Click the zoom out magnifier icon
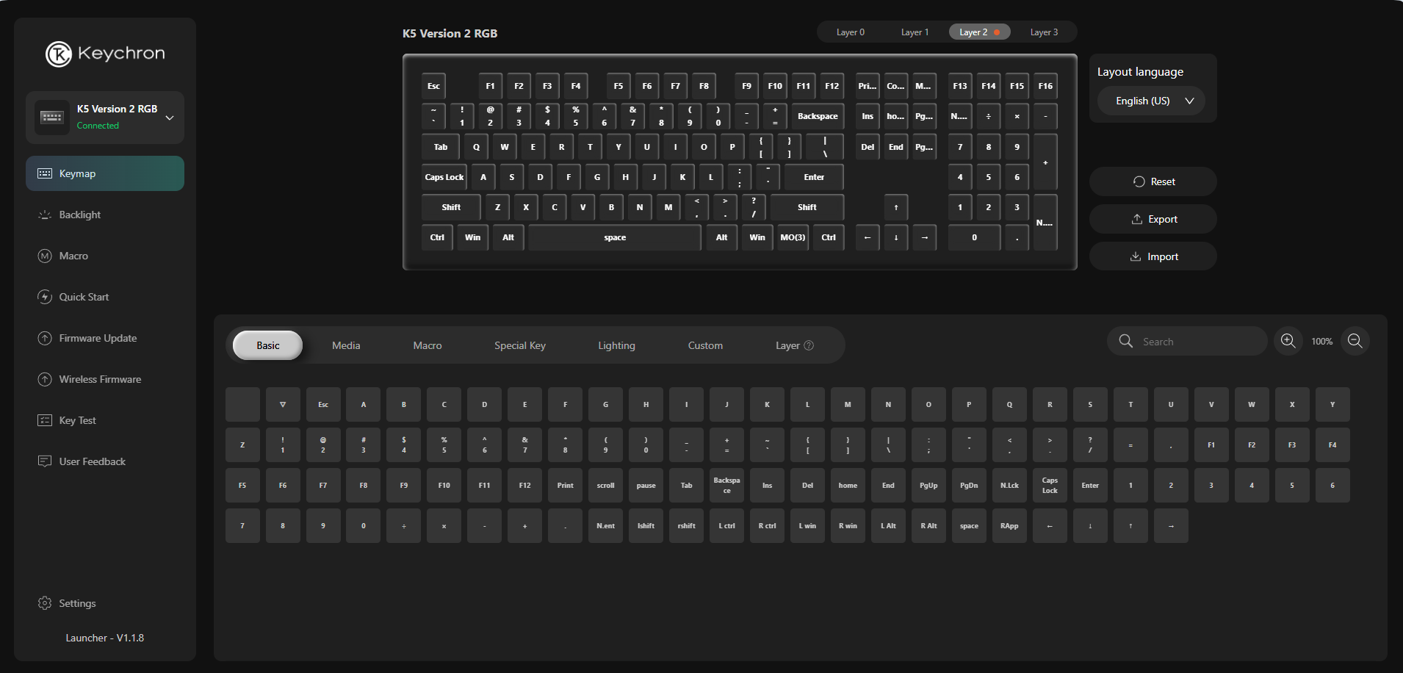The image size is (1403, 673). (x=1355, y=341)
